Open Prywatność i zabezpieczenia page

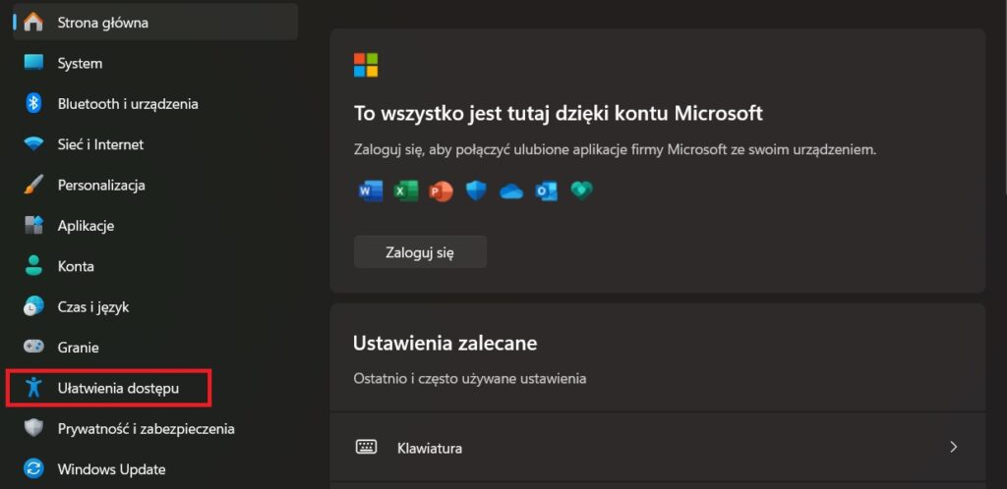pyautogui.click(x=146, y=429)
